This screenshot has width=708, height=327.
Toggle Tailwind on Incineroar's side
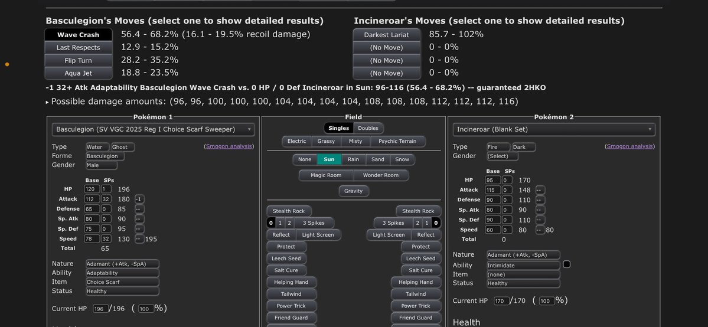coord(416,294)
